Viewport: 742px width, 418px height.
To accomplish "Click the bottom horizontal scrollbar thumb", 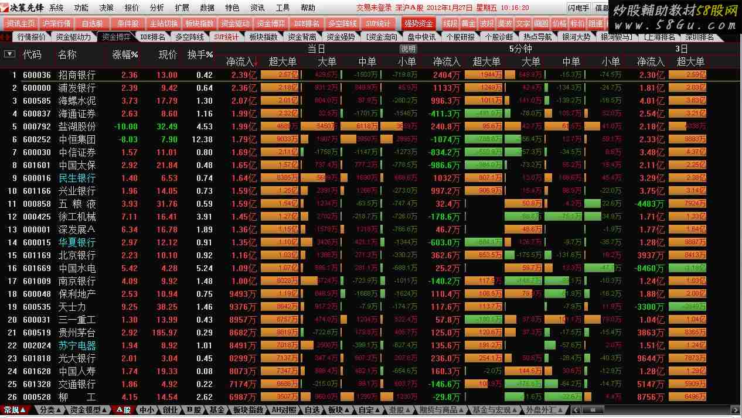I will coord(593,410).
